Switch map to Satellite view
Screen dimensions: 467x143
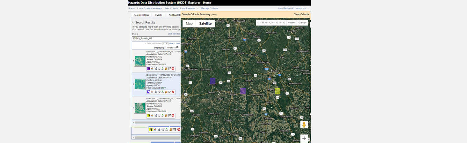[205, 23]
